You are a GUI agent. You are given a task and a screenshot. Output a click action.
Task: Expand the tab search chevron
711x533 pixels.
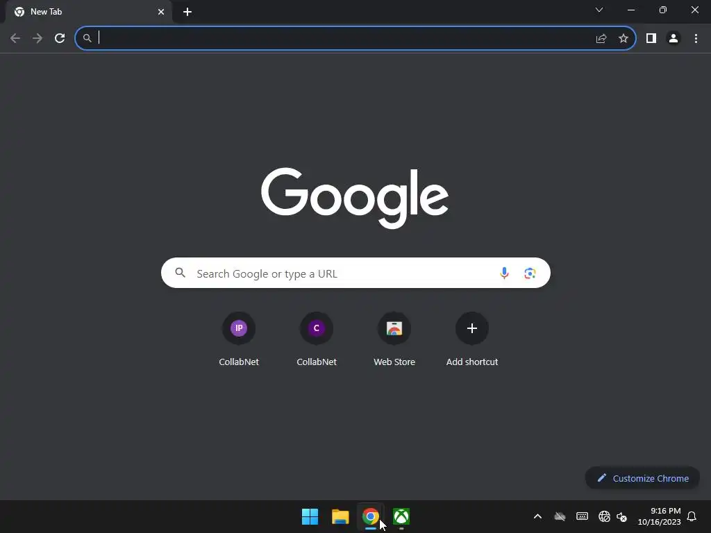pyautogui.click(x=599, y=10)
